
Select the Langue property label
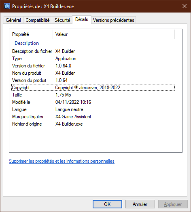(19, 109)
